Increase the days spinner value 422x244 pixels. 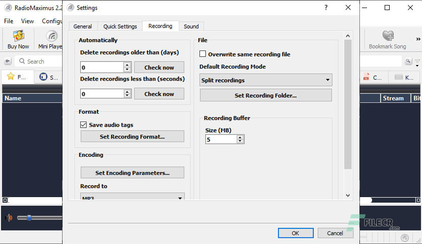(127, 65)
